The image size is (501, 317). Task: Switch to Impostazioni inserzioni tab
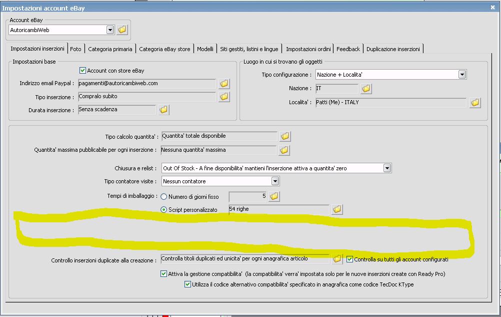pos(37,49)
